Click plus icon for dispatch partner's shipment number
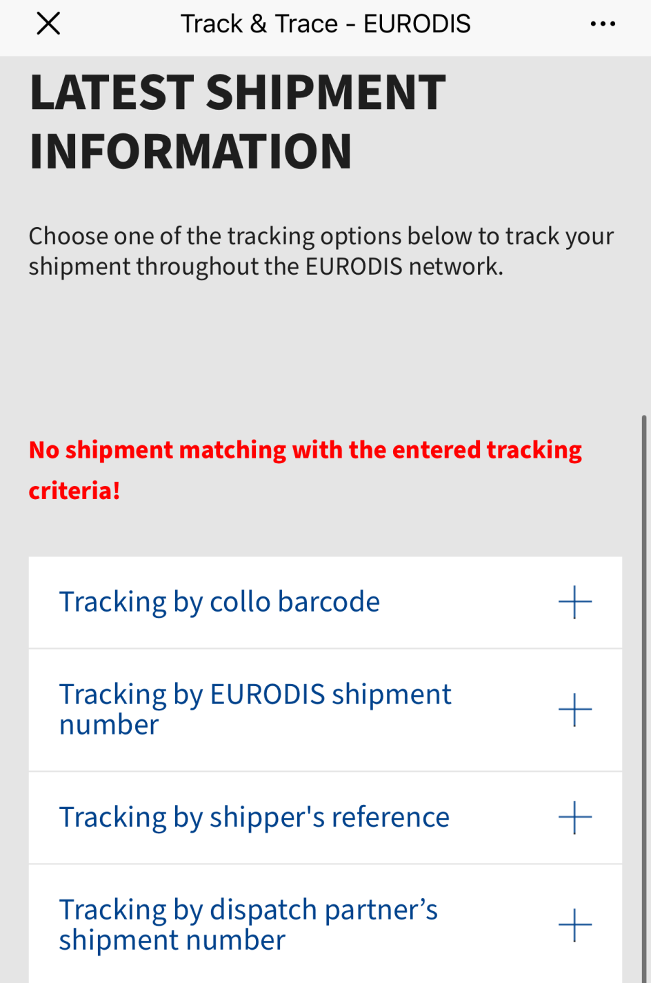651x983 pixels. click(x=575, y=926)
